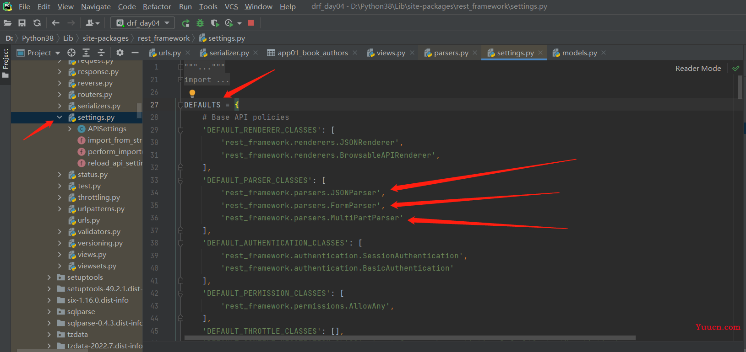Screen dimensions: 746x352
Task: Run drf_day04 using green run icon
Action: (x=185, y=23)
